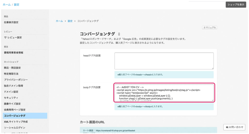Viewport: 249px width, 134px height.
Task: Open 独自ドメイン取得 in sidebar
Action: (13, 86)
